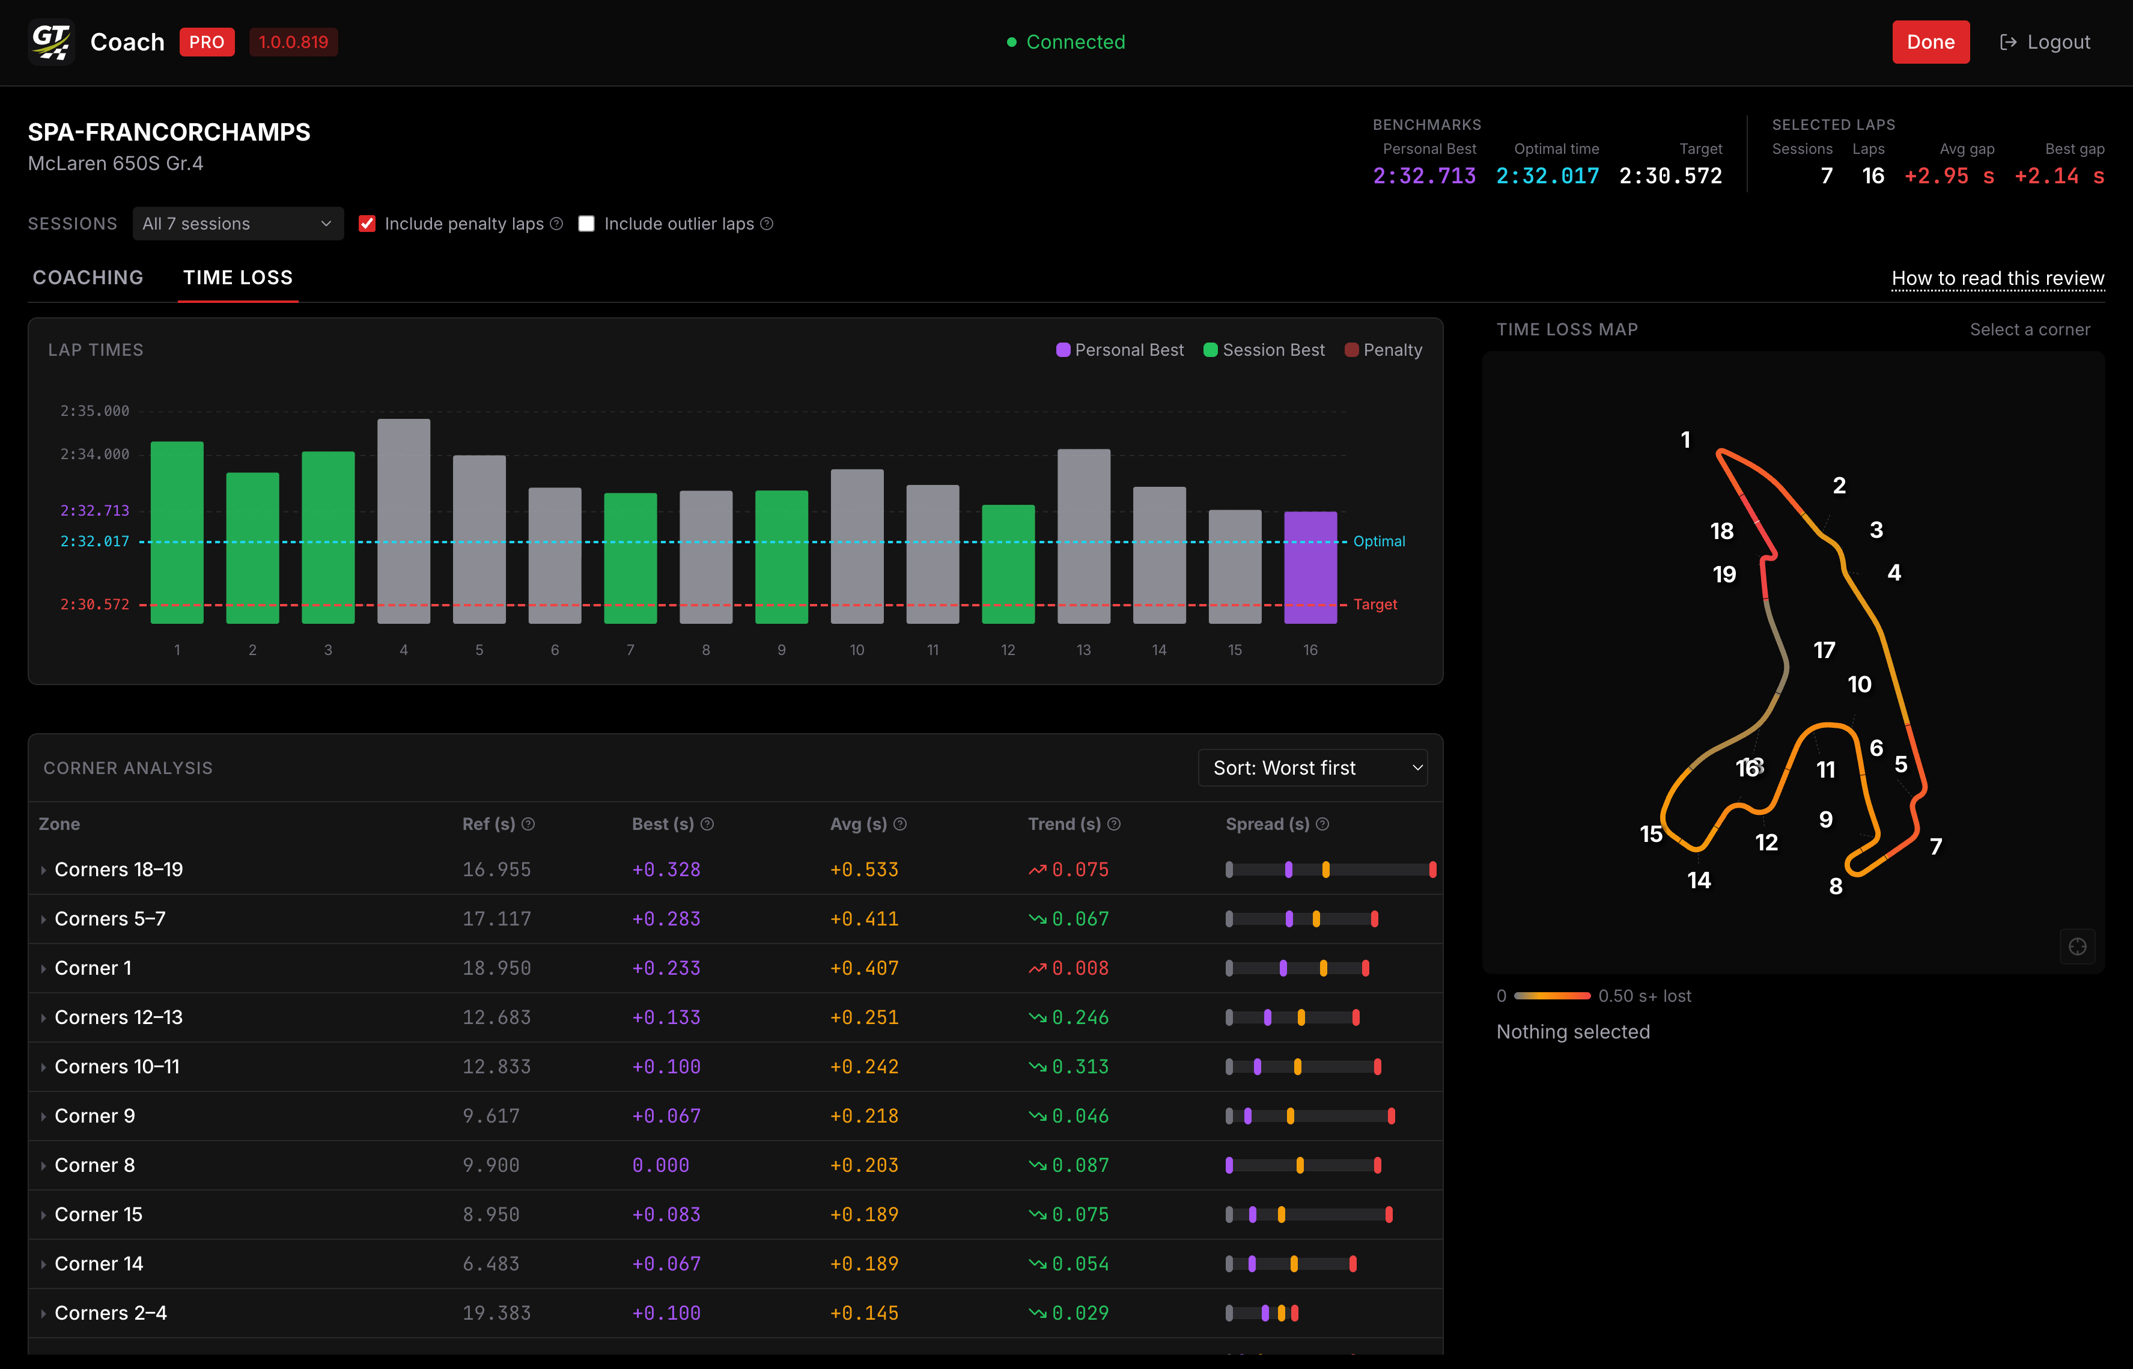Click the falling trend icon for Corners 12–13
This screenshot has width=2133, height=1369.
pos(1037,1018)
